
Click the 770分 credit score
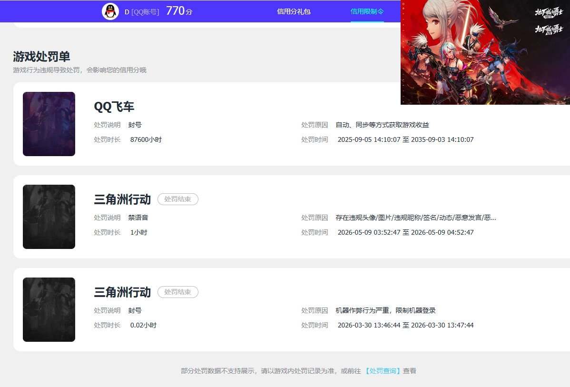tap(179, 11)
